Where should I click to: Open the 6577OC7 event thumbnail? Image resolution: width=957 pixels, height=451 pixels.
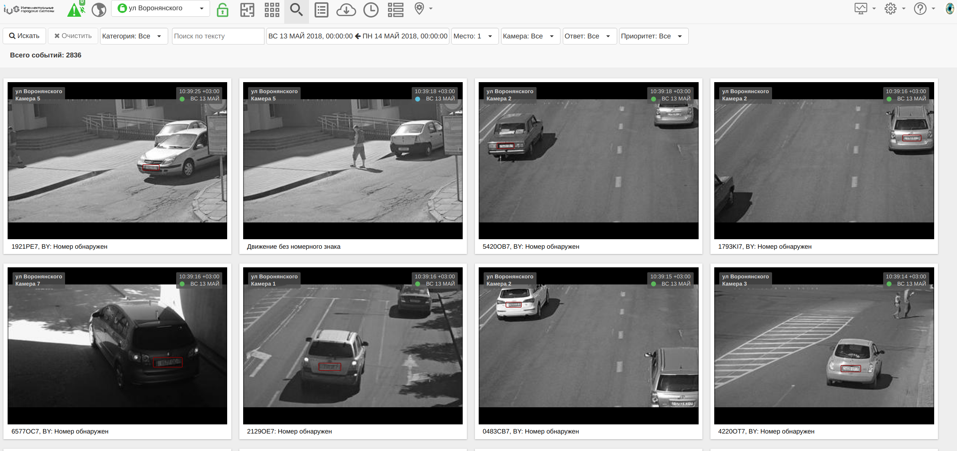click(x=117, y=346)
